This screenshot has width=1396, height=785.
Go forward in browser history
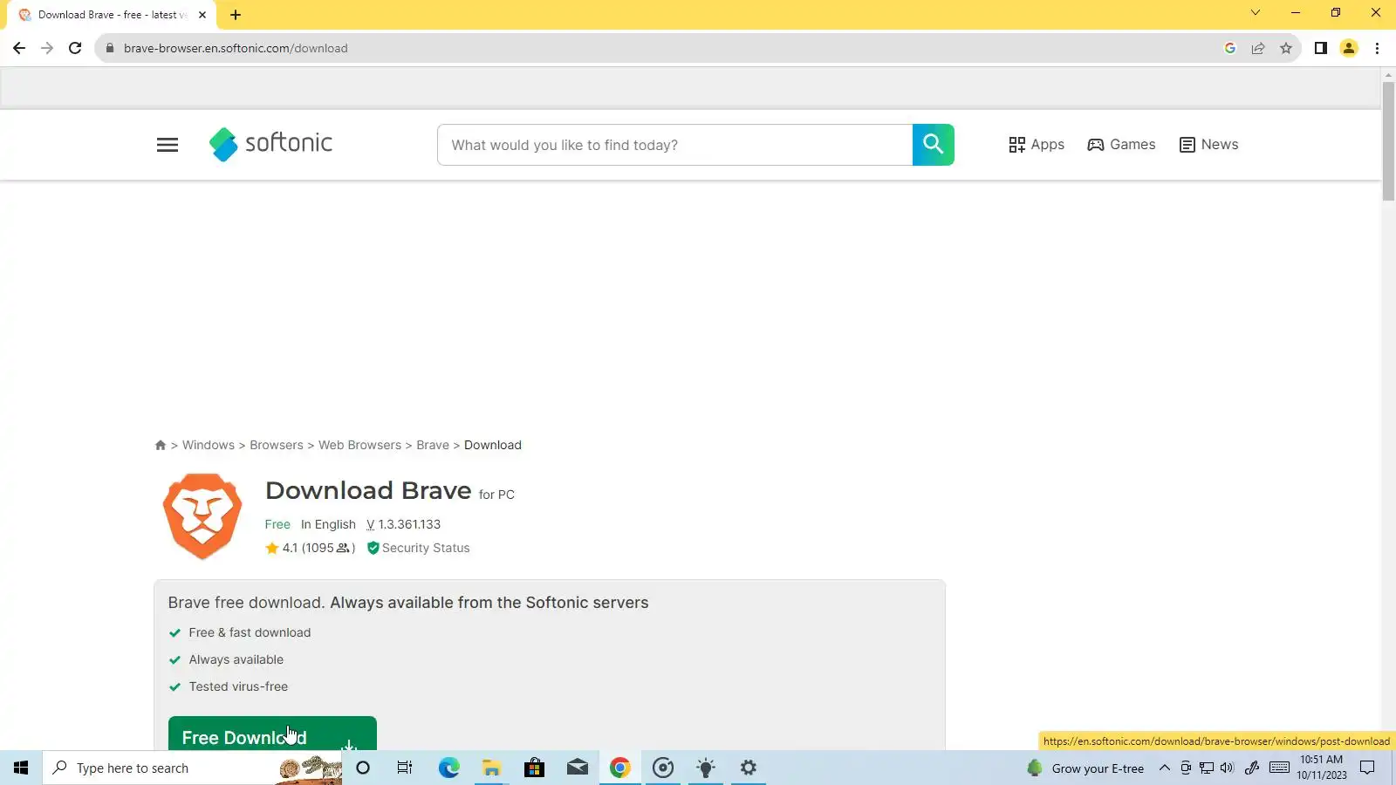(47, 48)
